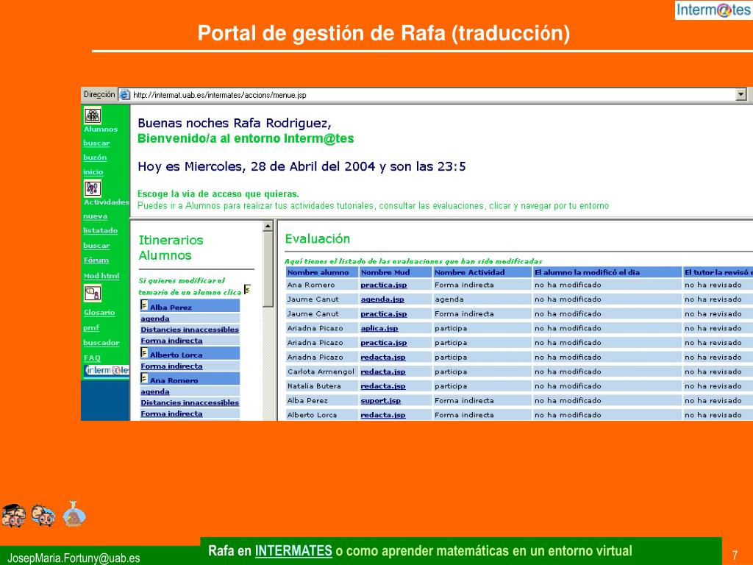The width and height of the screenshot is (753, 565).
Task: Click the INTERMATES link in slide footer
Action: 293,550
